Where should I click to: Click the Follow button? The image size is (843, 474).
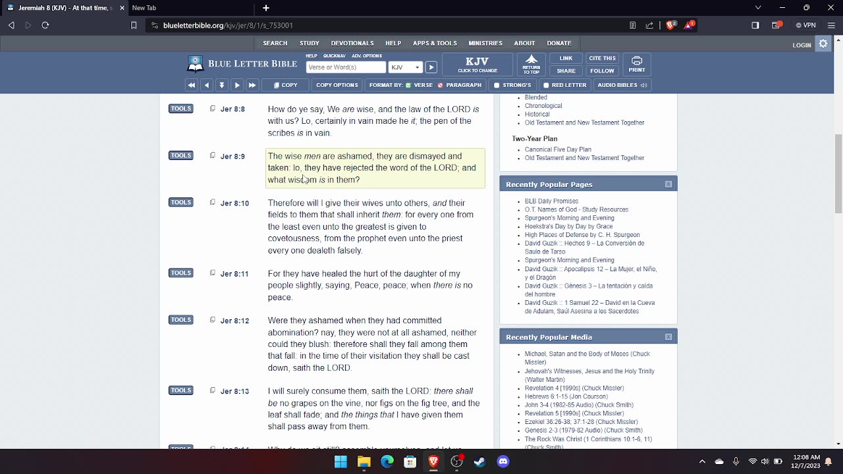coord(602,71)
